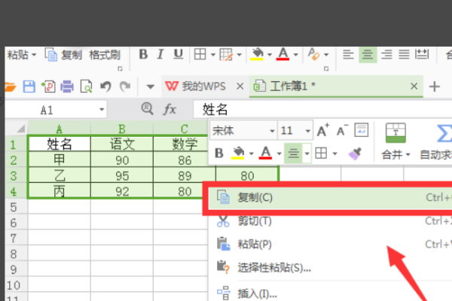Click the Save floppy disk icon
Image resolution: width=452 pixels, height=301 pixels.
(29, 87)
